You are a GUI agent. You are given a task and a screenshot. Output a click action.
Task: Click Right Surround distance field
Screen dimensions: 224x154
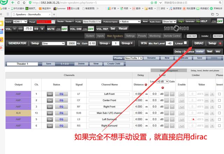pos(139,126)
